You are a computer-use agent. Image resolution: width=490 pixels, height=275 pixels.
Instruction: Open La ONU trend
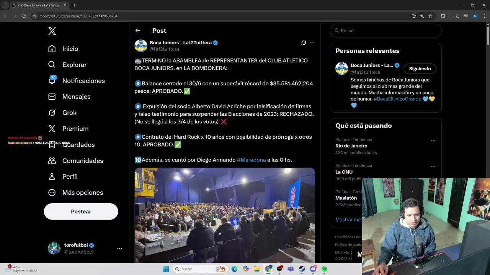point(344,172)
